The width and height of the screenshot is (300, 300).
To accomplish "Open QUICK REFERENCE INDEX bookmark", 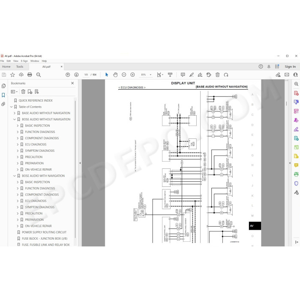I will pos(36,100).
